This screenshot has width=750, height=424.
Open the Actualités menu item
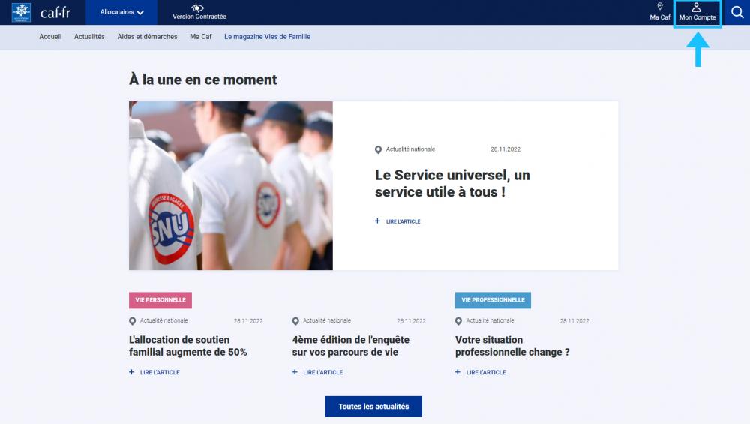point(89,36)
